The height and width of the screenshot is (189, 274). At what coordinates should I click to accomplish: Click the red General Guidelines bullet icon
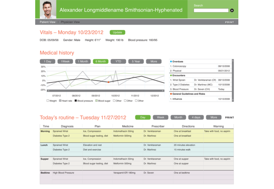(x=171, y=94)
